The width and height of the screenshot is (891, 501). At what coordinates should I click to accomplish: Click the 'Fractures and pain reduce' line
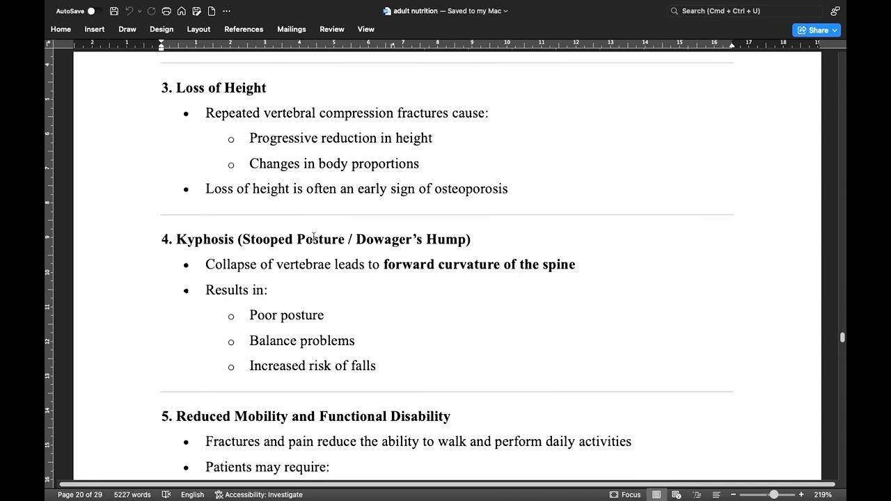[418, 441]
